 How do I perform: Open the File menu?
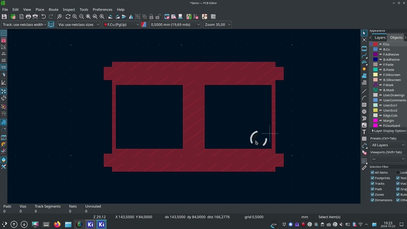[x=5, y=10]
